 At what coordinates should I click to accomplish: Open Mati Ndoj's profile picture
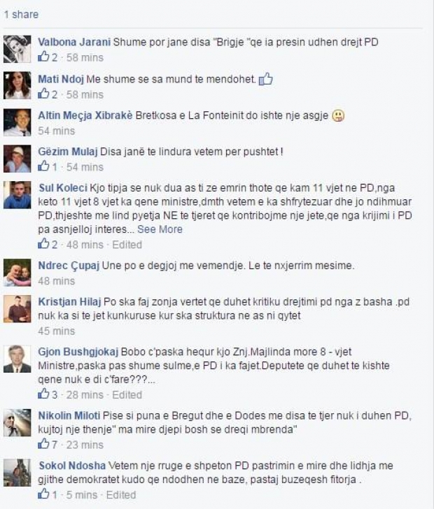(17, 85)
